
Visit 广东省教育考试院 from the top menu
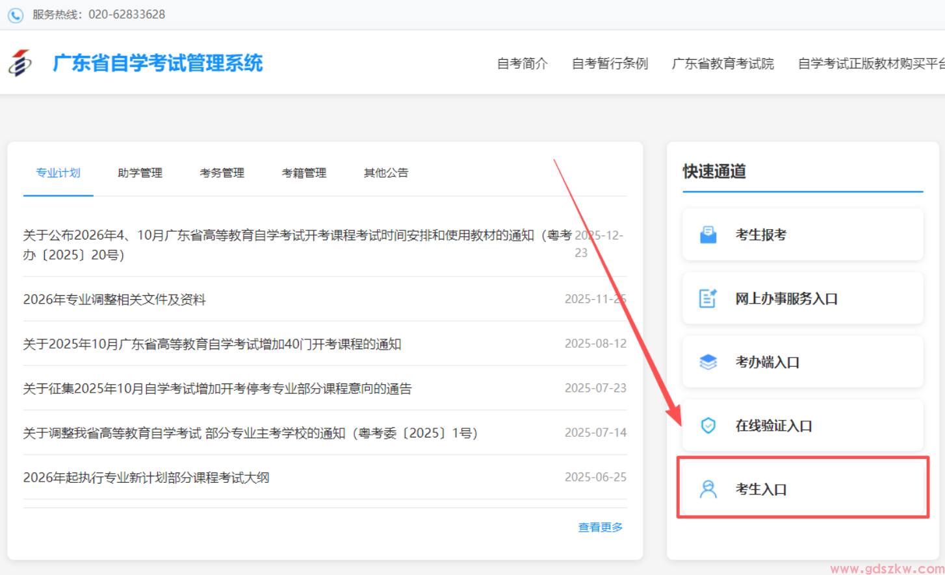coord(723,63)
